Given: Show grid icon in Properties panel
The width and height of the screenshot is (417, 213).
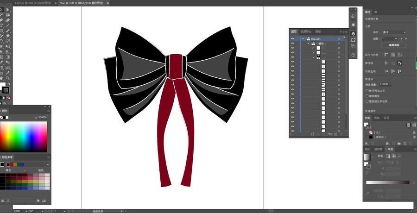Looking at the screenshot, I should tap(393, 55).
